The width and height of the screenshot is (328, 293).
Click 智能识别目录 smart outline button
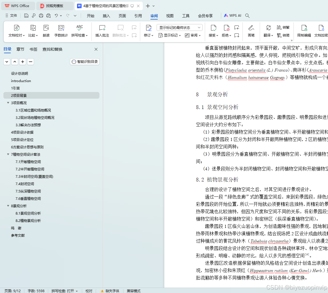click(85, 62)
